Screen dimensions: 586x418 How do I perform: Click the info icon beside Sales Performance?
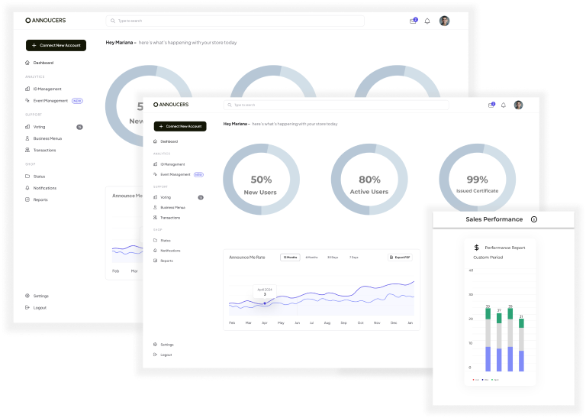pyautogui.click(x=533, y=219)
